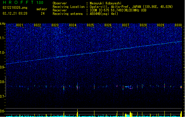This screenshot has height=117, width=185.
Task: Click the 0329 time marker
Action: click(x=161, y=25)
